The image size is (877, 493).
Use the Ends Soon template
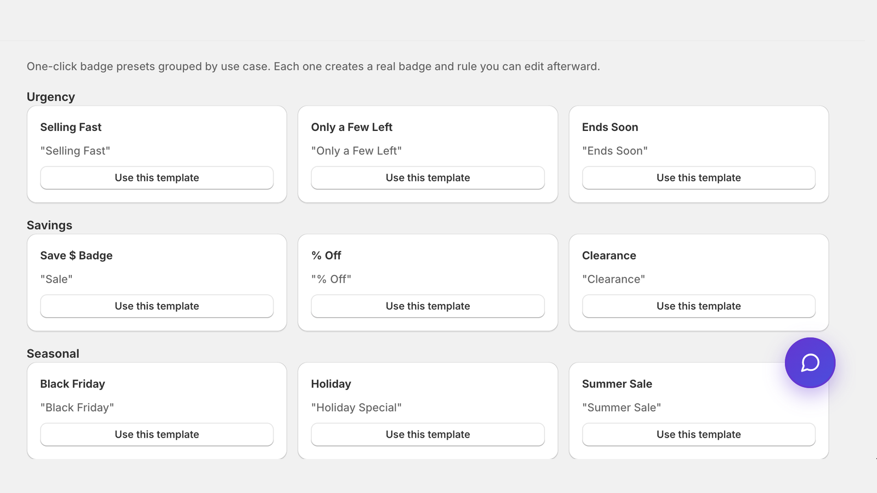pos(698,178)
